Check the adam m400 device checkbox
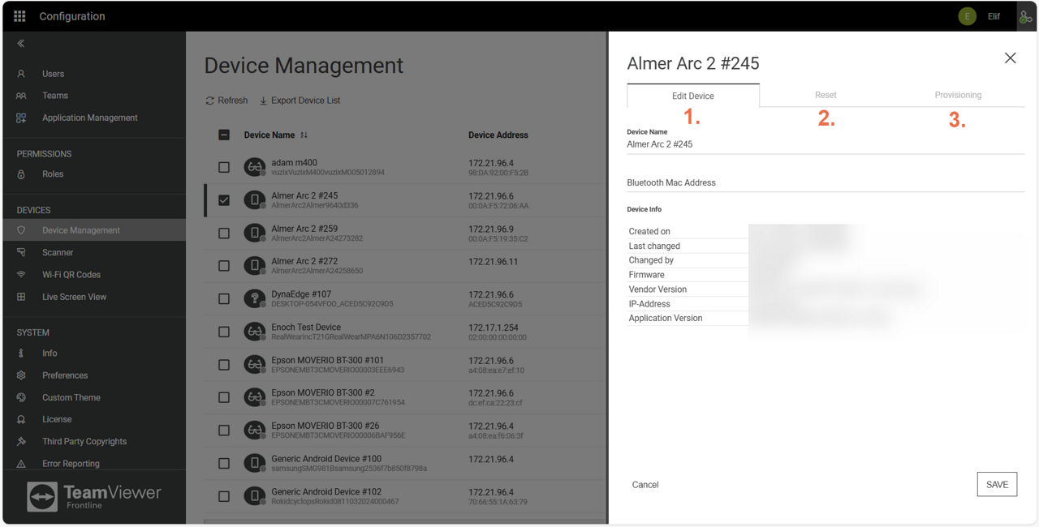The width and height of the screenshot is (1039, 527). click(x=224, y=167)
